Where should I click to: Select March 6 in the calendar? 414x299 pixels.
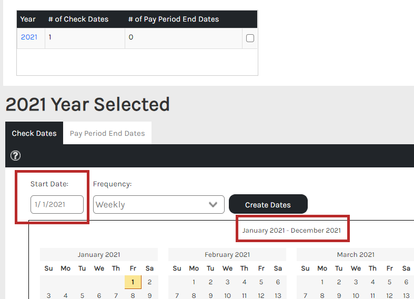(x=406, y=282)
